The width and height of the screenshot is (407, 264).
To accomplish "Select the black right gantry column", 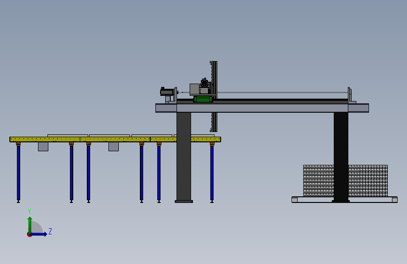I will click(341, 156).
